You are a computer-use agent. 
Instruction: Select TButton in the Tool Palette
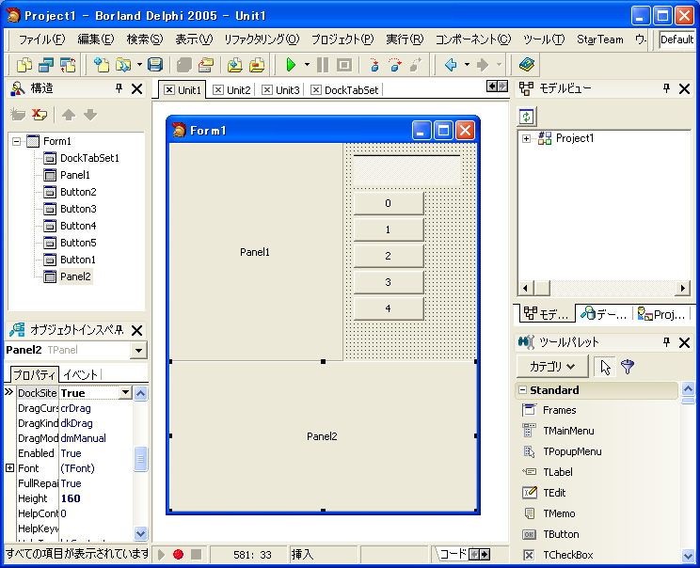[x=560, y=534]
